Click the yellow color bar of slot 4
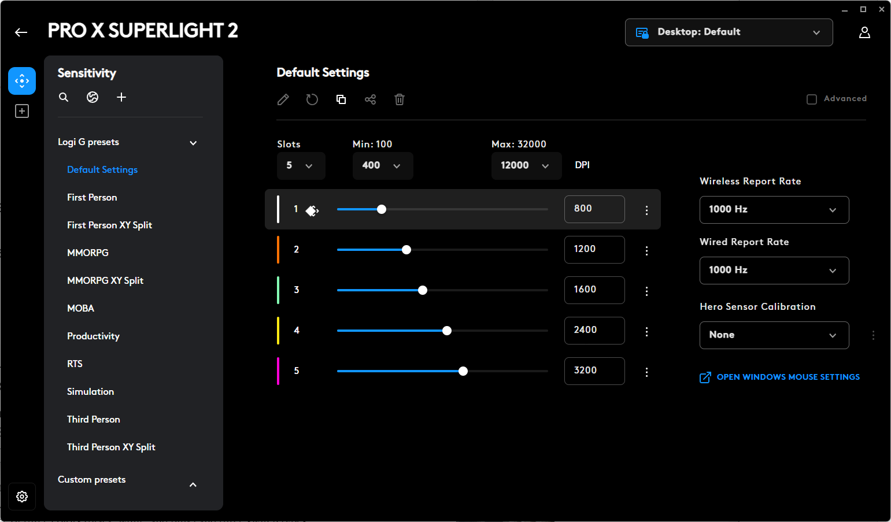Image resolution: width=891 pixels, height=522 pixels. point(278,331)
